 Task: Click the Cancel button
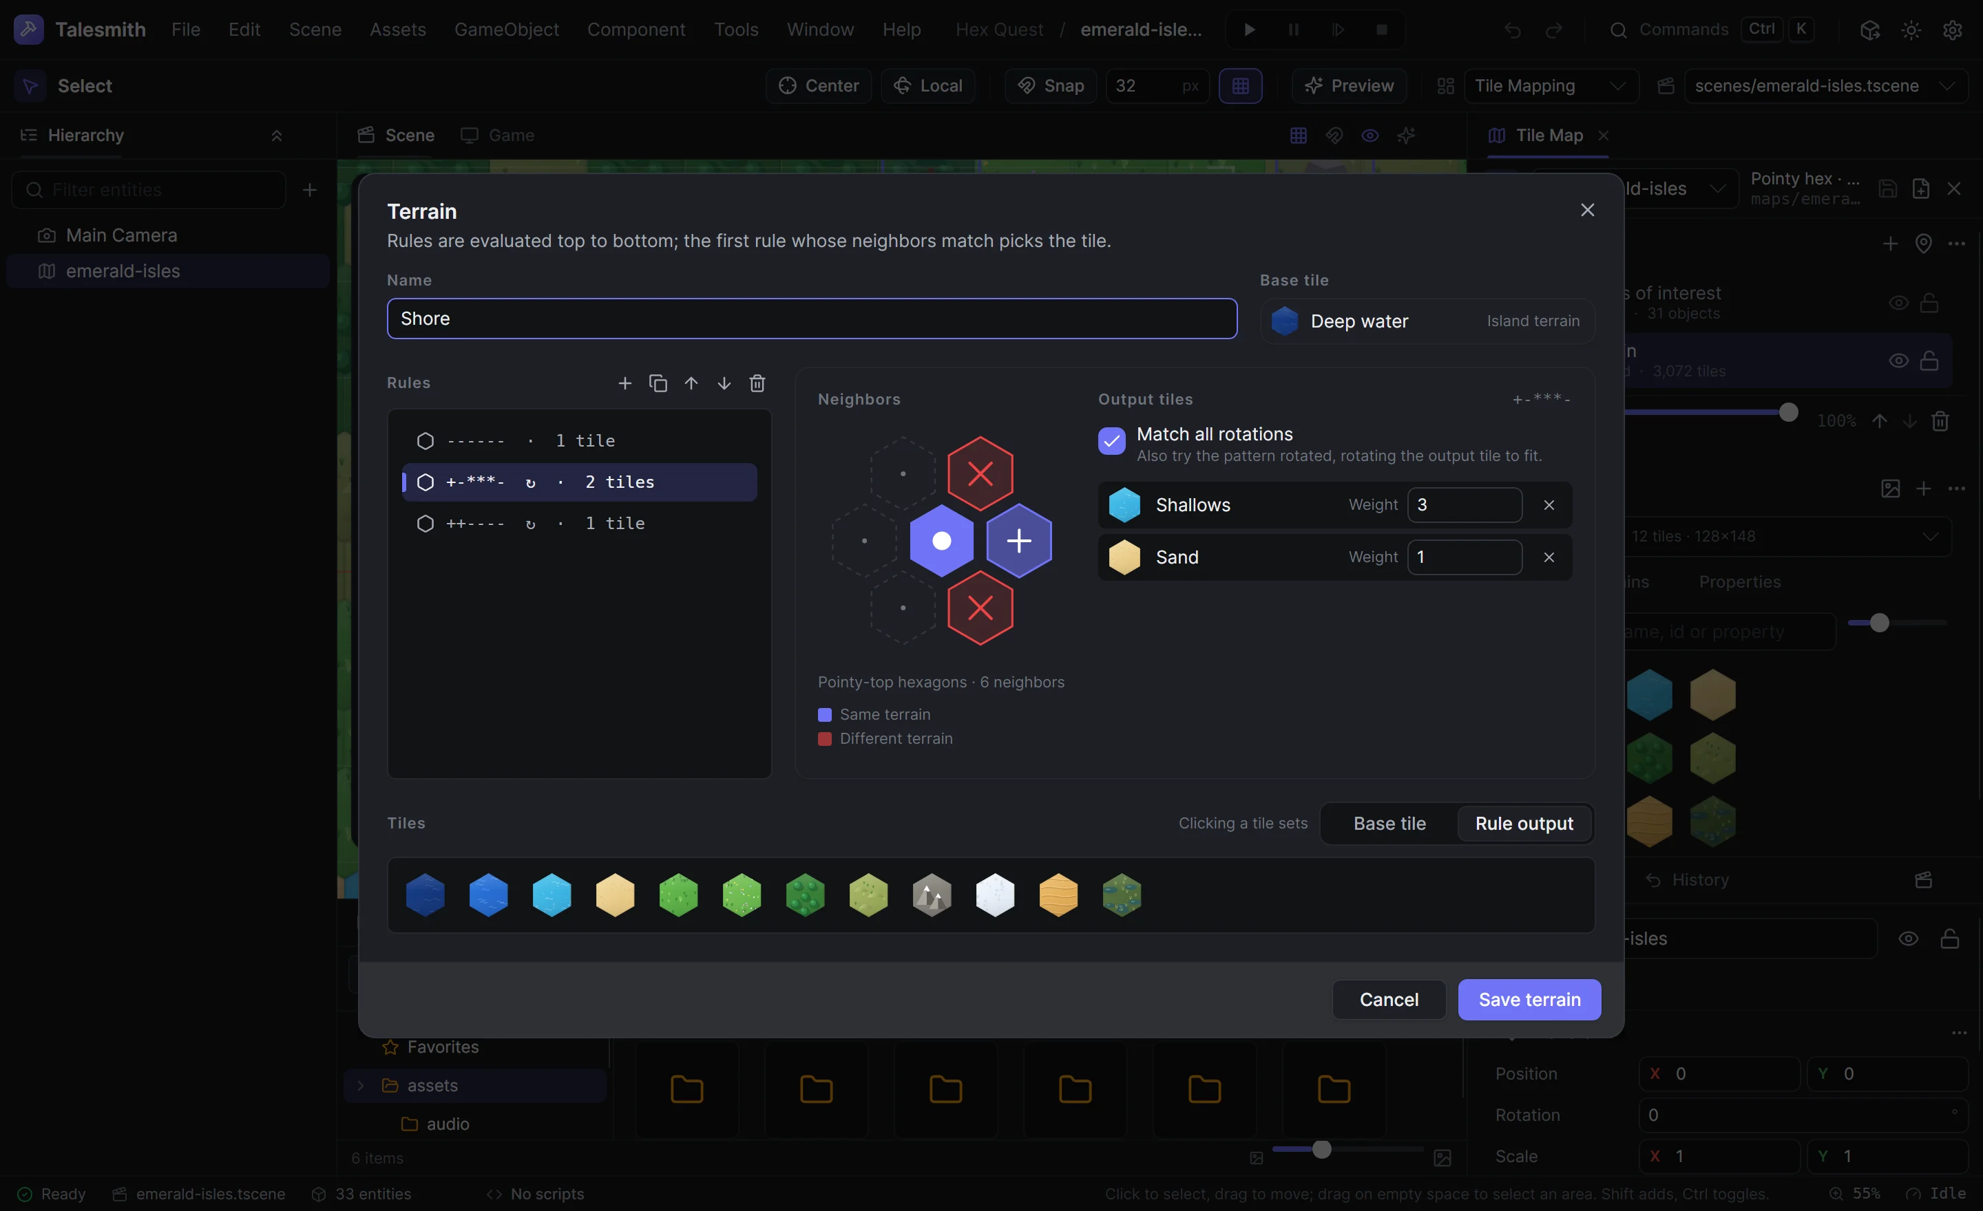[1388, 1000]
